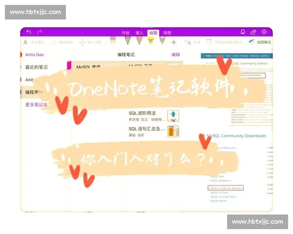Click the ink to shape tool

pos(224,42)
